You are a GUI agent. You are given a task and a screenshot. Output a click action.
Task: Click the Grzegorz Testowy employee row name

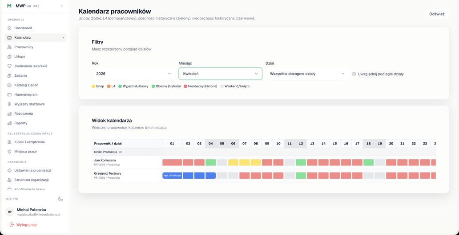(x=108, y=173)
